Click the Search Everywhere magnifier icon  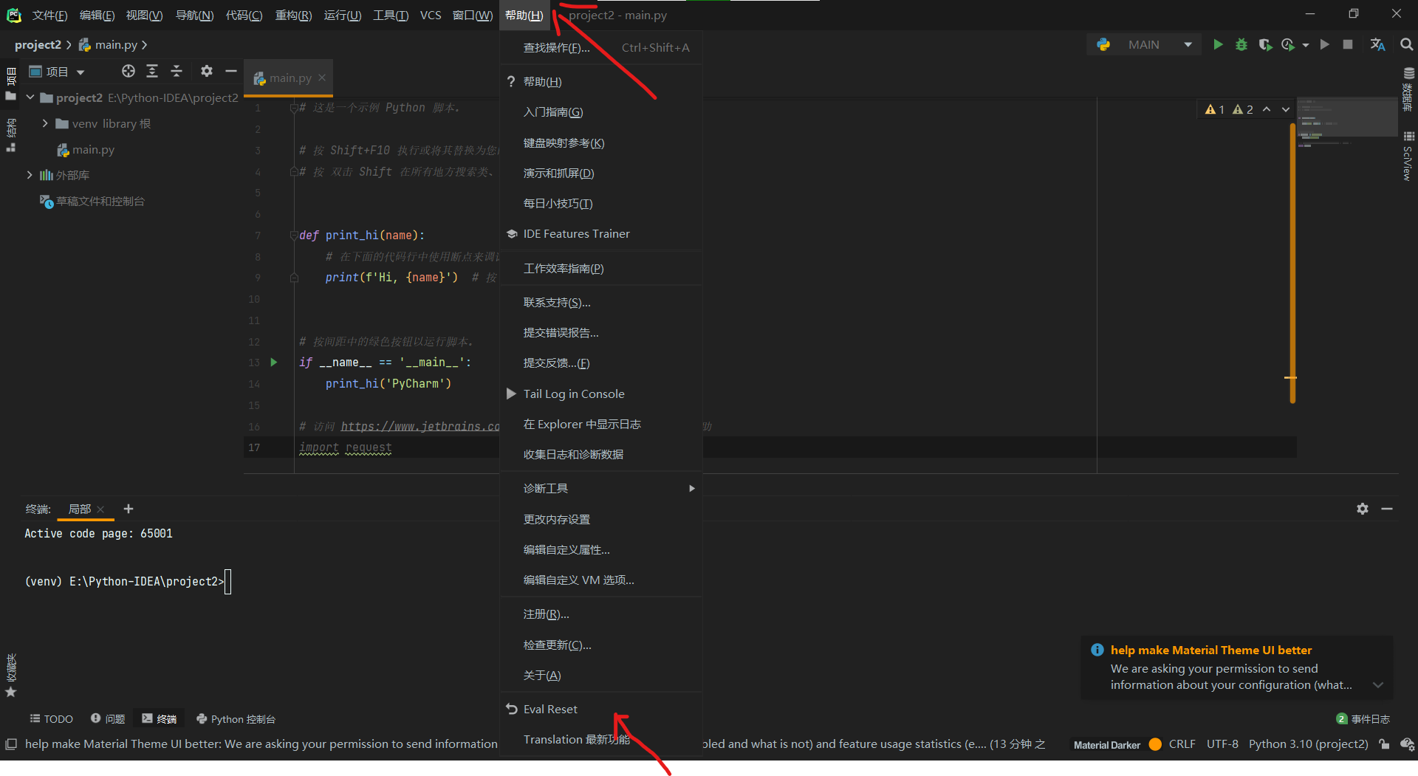(x=1407, y=45)
